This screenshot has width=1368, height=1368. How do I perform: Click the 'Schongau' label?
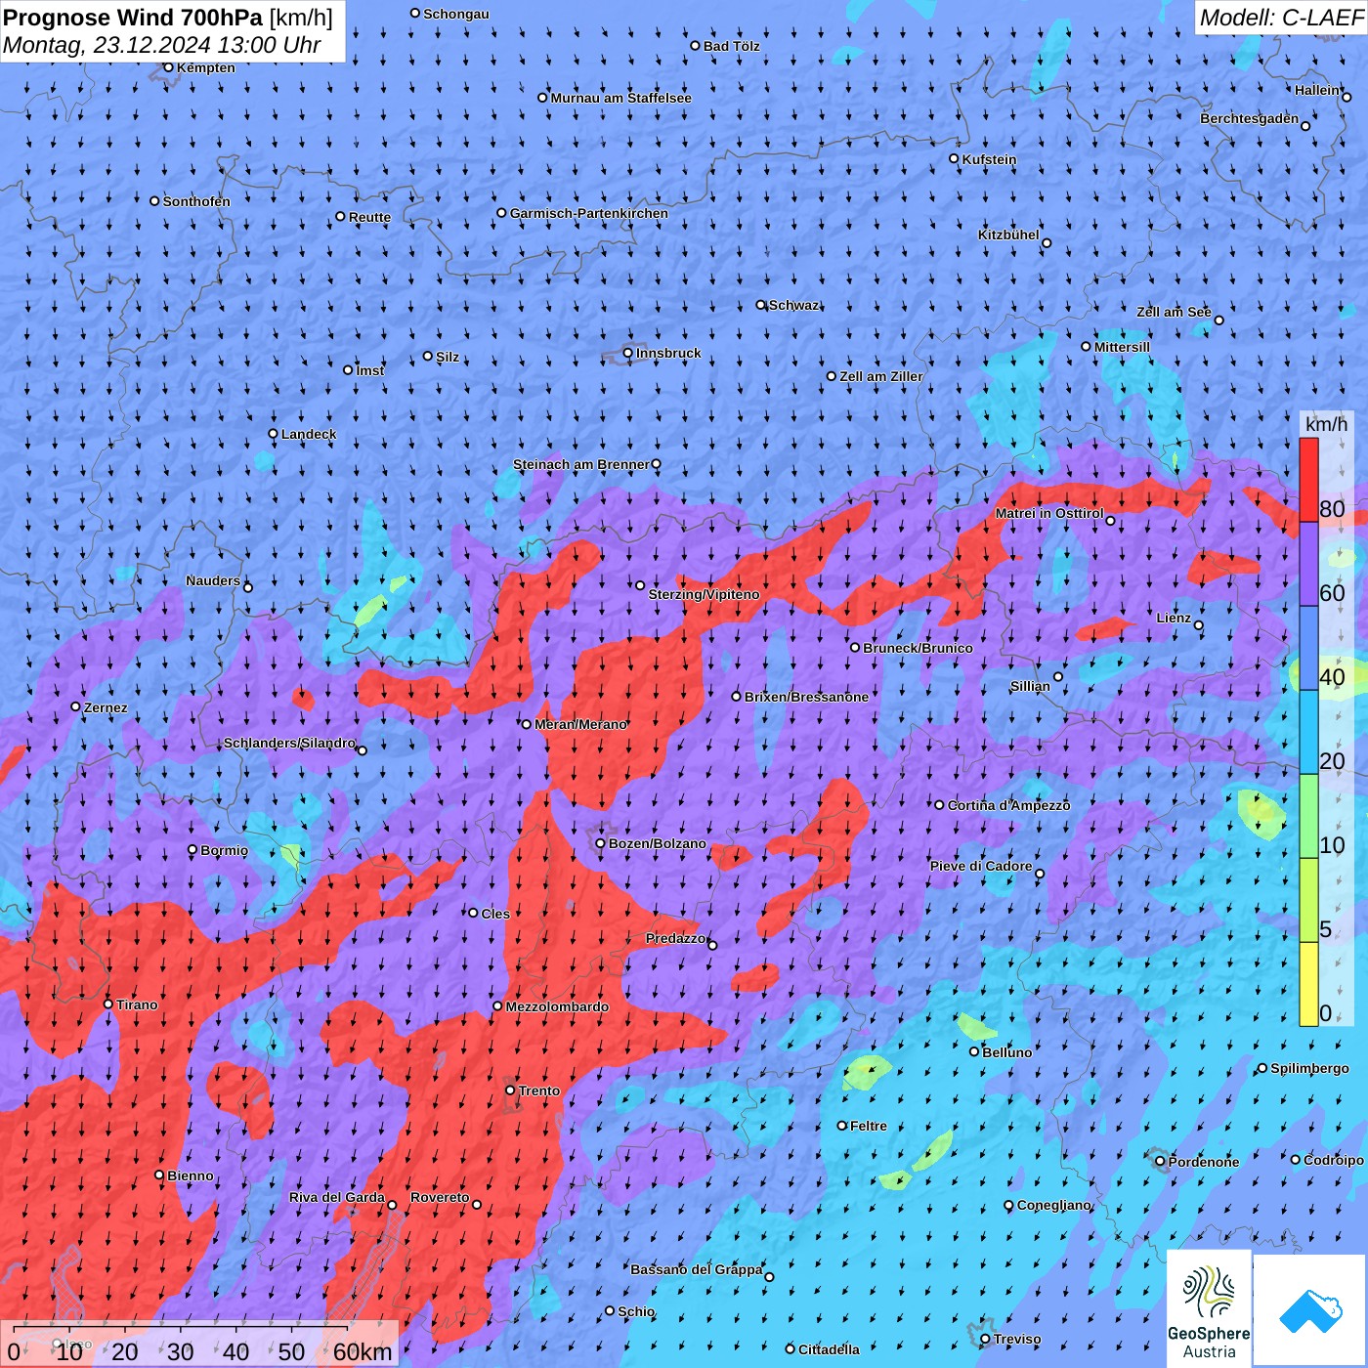456,14
